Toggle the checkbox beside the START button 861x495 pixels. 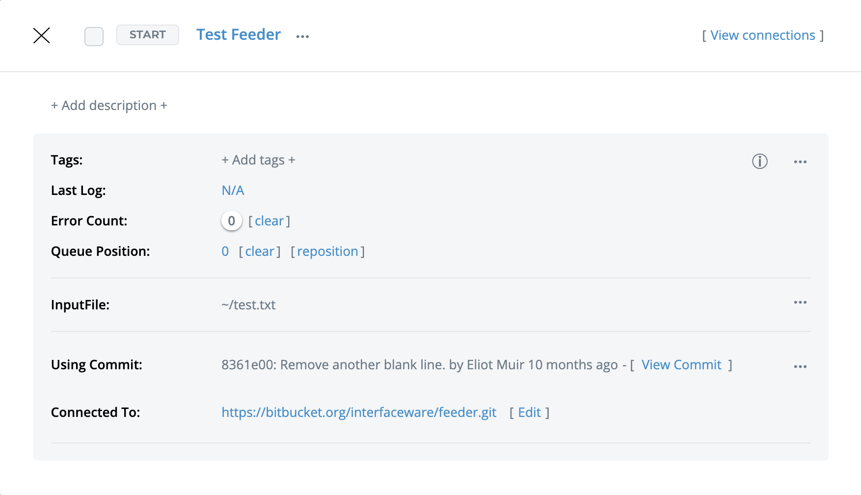[94, 36]
